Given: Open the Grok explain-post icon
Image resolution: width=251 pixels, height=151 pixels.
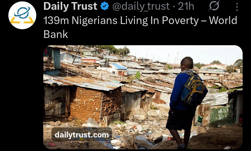Looking at the screenshot, I should (214, 6).
